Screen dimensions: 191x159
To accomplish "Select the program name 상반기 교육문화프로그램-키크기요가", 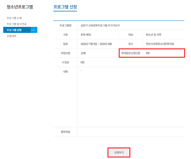I will pos(100,26).
